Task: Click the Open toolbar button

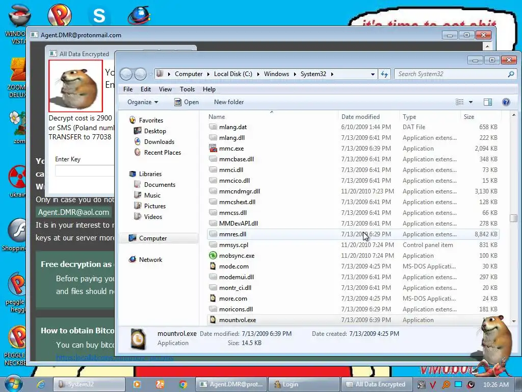Action: coord(187,102)
